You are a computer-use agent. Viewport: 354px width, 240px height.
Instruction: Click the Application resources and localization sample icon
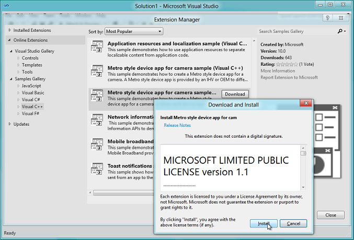[97, 47]
